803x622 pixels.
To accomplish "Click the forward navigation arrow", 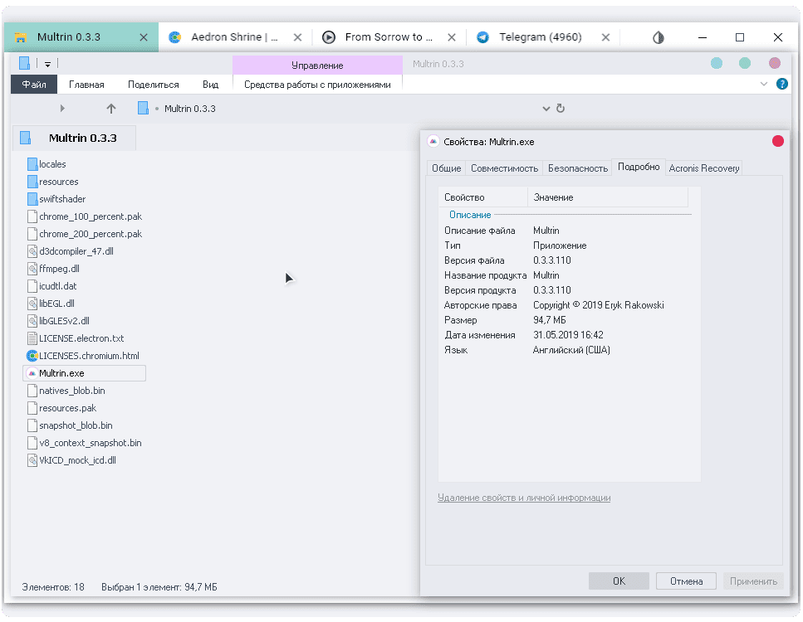I will (x=62, y=109).
